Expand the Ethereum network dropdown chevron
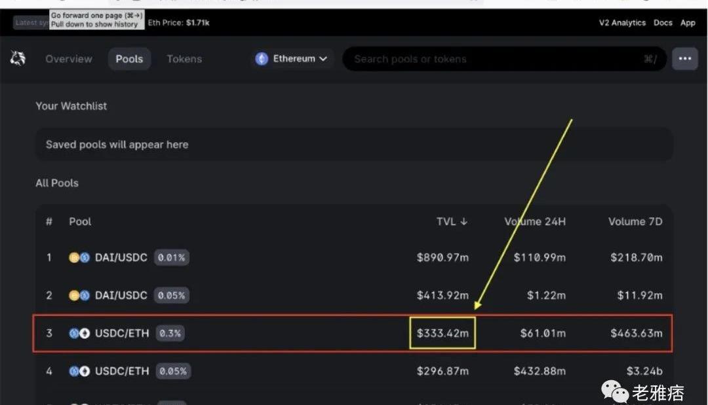This screenshot has height=405, width=708. (x=323, y=59)
